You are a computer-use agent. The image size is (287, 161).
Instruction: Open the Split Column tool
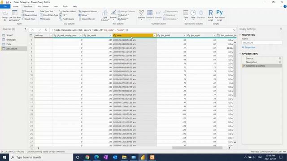click(x=105, y=15)
